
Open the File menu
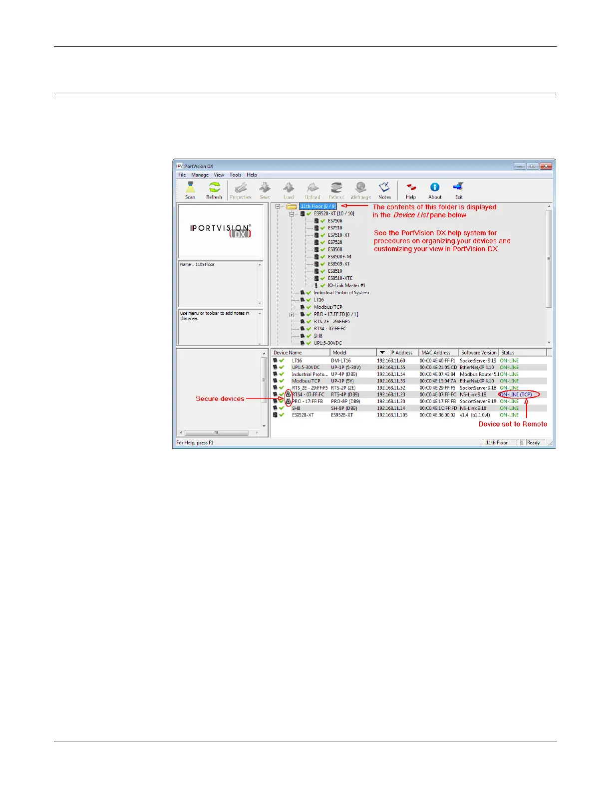(182, 175)
